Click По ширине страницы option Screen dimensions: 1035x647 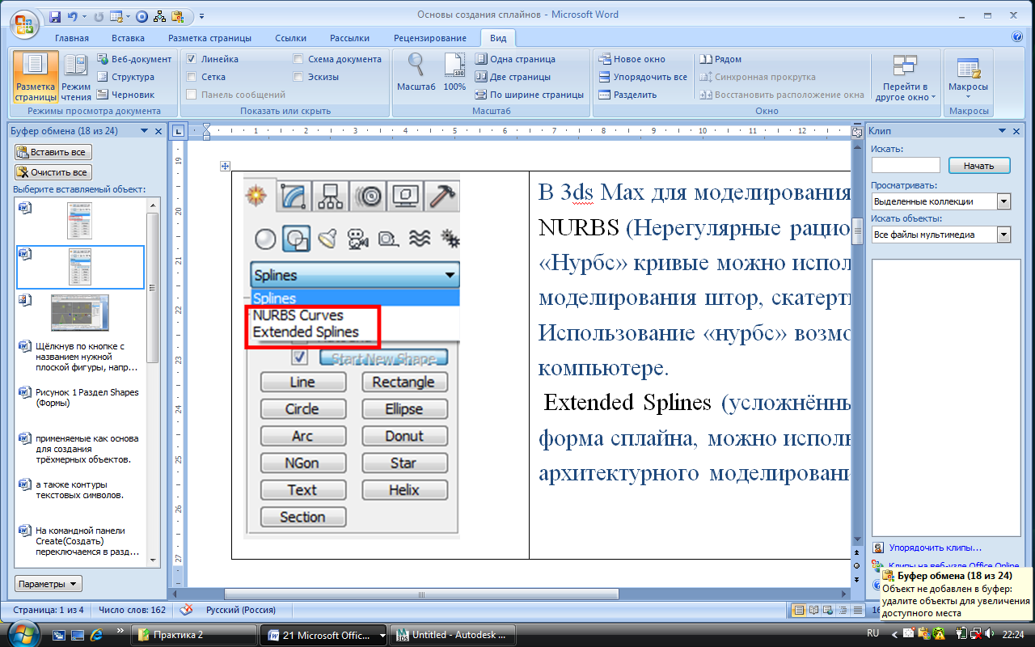530,95
